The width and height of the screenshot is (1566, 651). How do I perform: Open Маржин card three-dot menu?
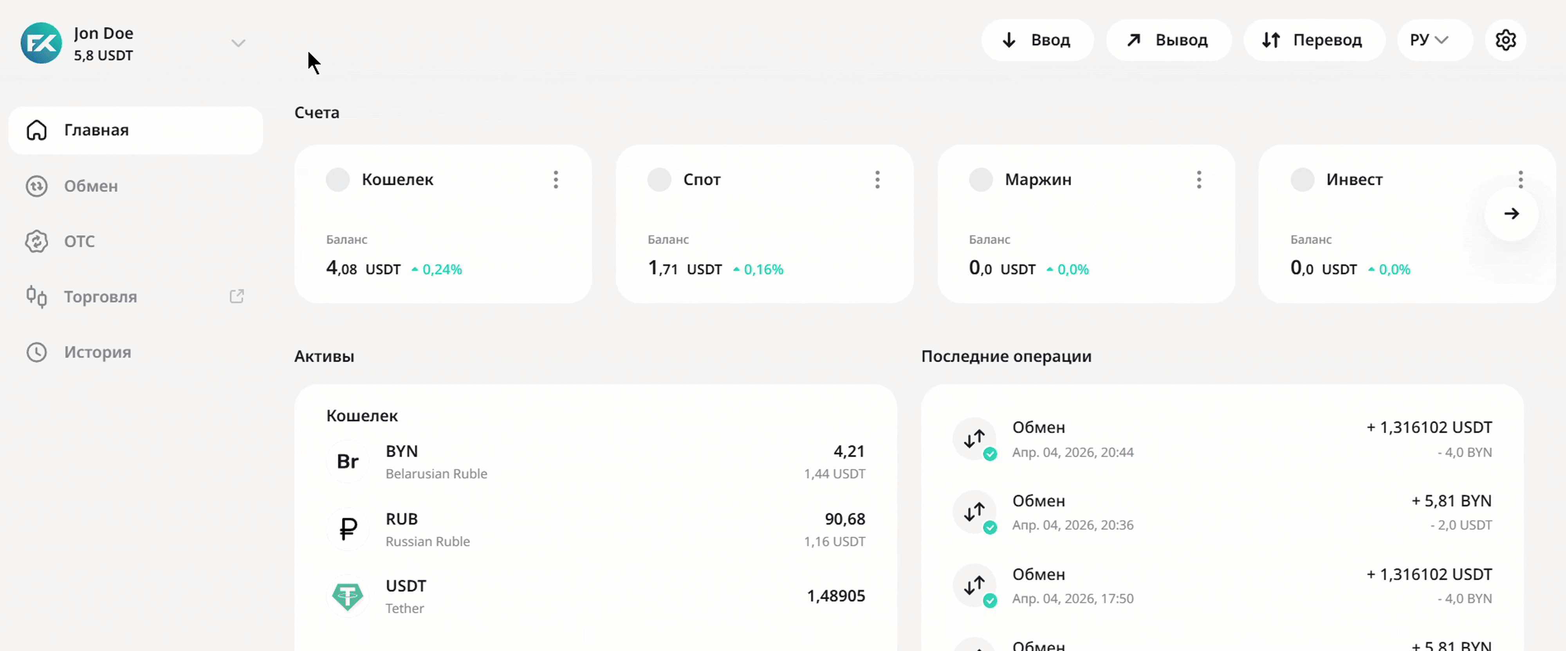click(1199, 180)
